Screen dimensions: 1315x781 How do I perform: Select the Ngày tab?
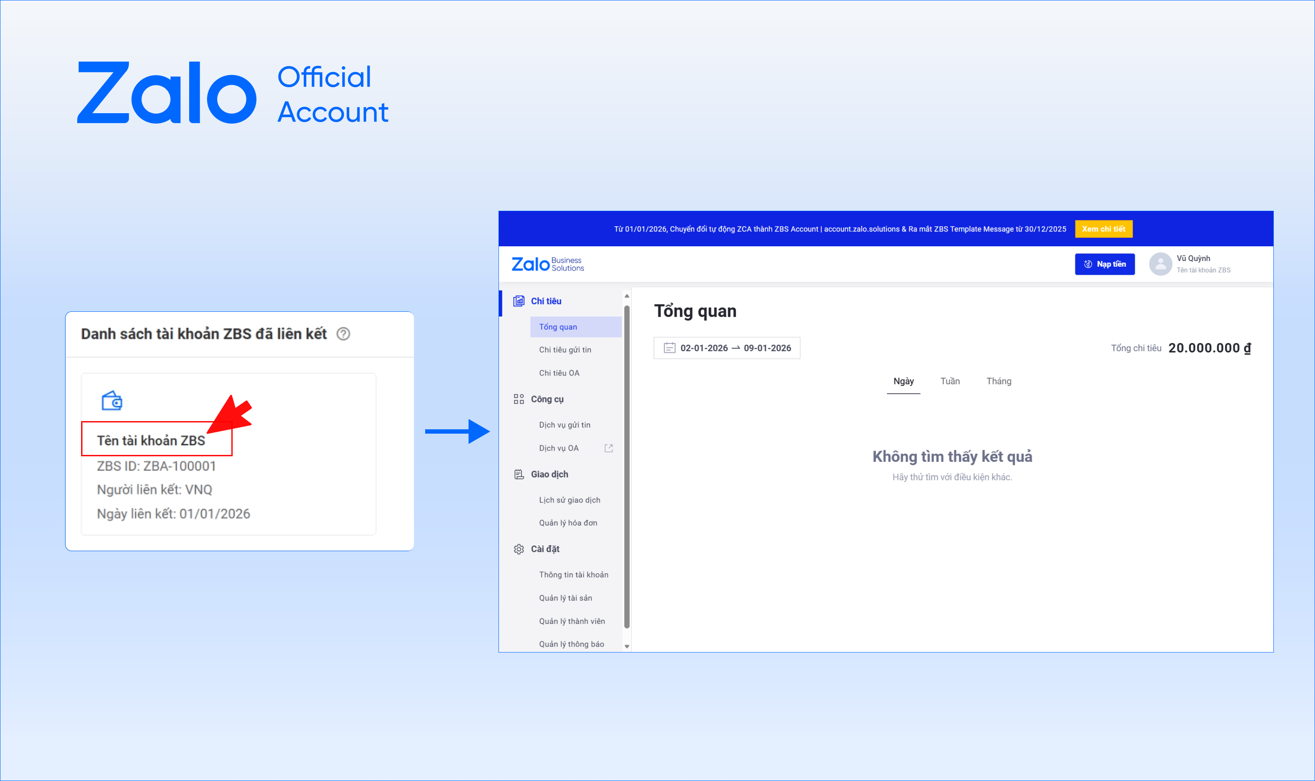coord(903,381)
